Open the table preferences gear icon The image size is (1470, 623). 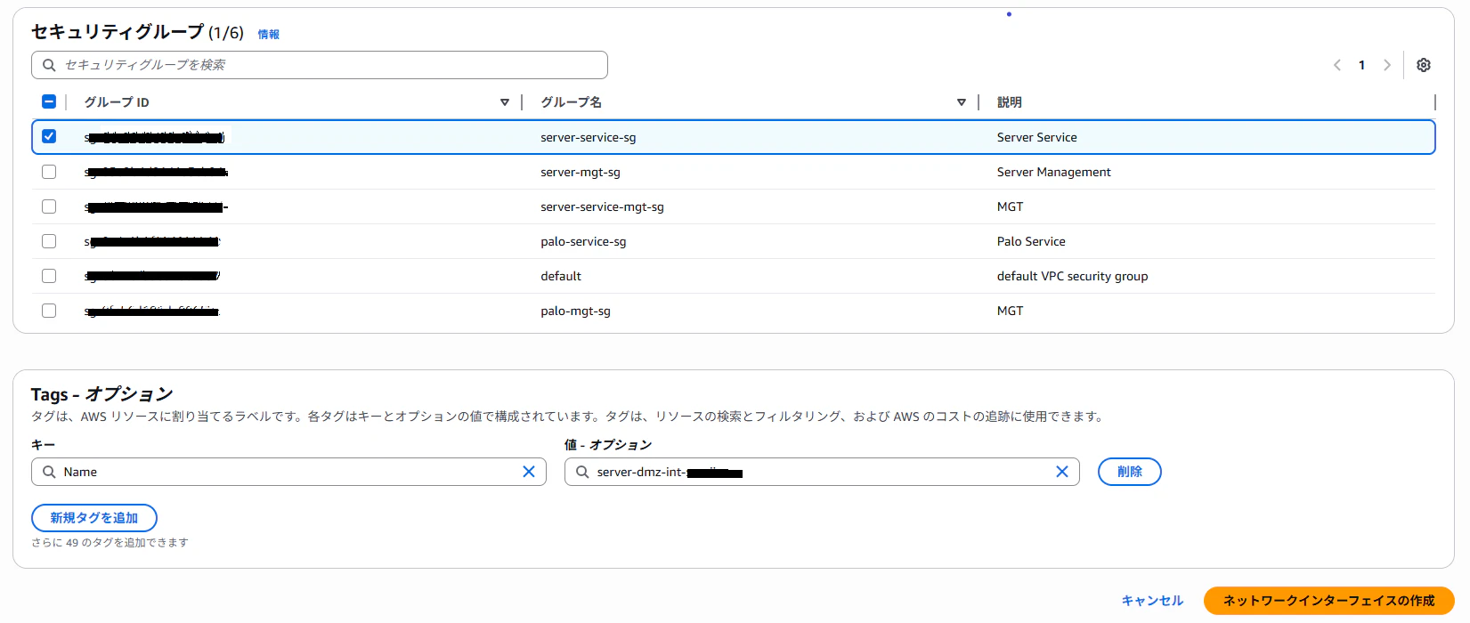1423,65
